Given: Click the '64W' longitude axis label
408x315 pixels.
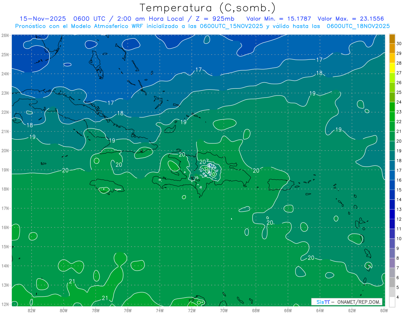Looking at the screenshot, I should click(x=320, y=310).
